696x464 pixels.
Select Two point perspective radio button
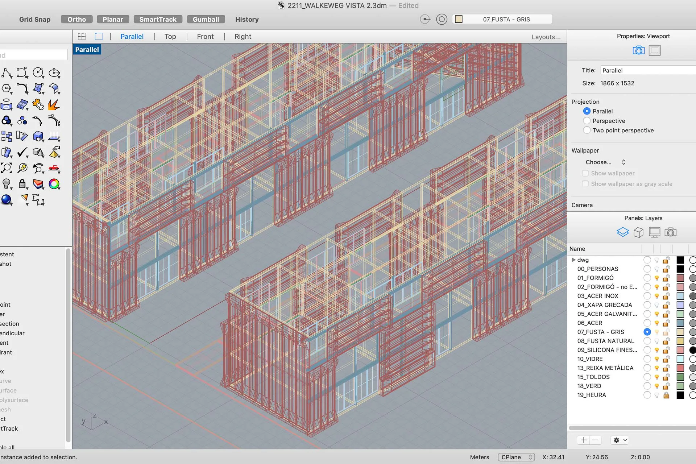587,130
